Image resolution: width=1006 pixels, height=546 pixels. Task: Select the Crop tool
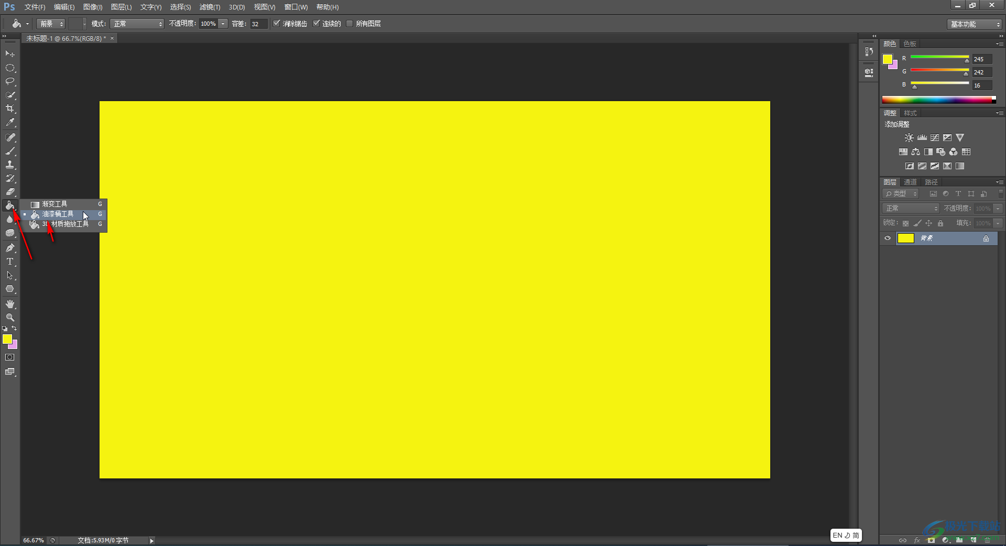[10, 108]
